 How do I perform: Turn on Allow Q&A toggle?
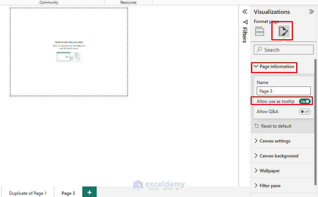pos(305,112)
